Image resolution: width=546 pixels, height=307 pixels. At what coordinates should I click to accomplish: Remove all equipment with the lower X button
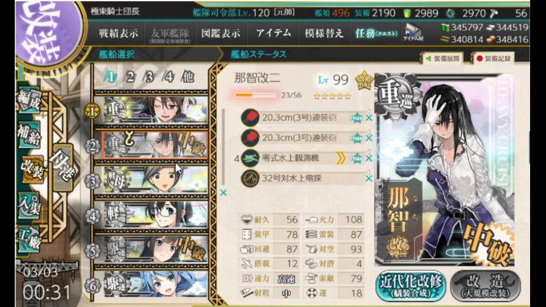[223, 193]
